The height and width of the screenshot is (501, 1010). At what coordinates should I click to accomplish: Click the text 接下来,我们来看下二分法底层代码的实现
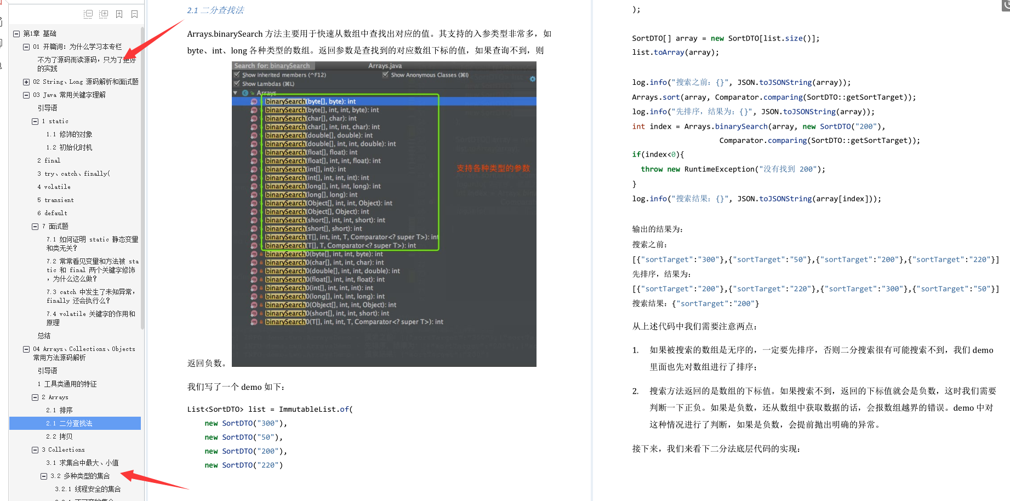click(x=716, y=448)
